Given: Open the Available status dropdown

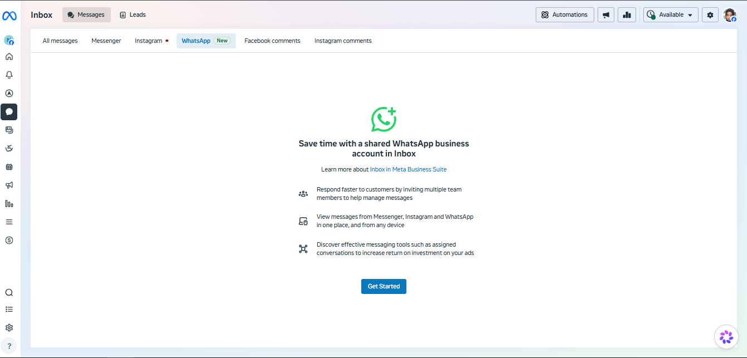Looking at the screenshot, I should pyautogui.click(x=671, y=15).
